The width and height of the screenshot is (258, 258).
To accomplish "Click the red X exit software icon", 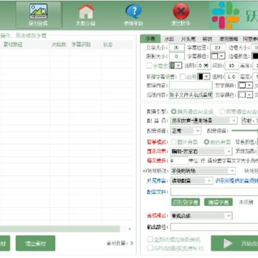I will pos(181,11).
